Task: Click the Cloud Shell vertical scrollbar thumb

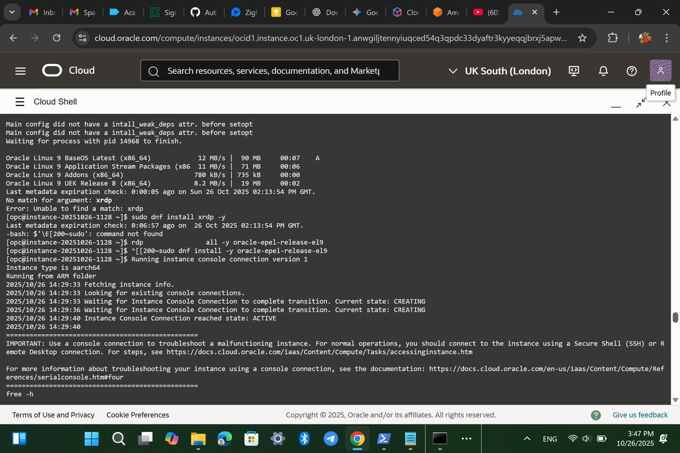Action: point(675,317)
